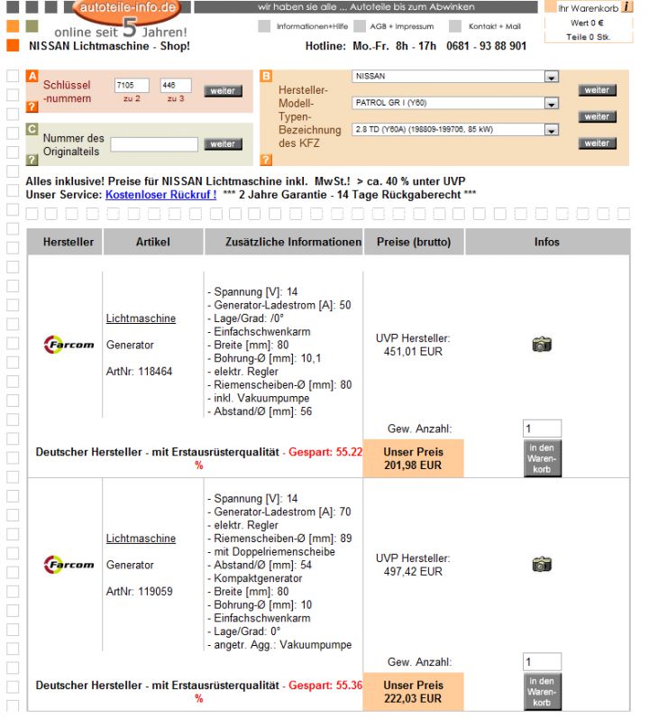This screenshot has height=719, width=649.
Task: Click the UVP Hersteller 497,42 EUR text
Action: point(413,565)
